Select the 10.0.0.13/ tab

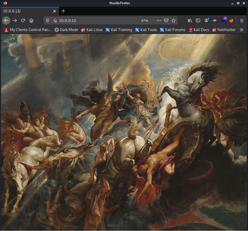click(x=30, y=11)
